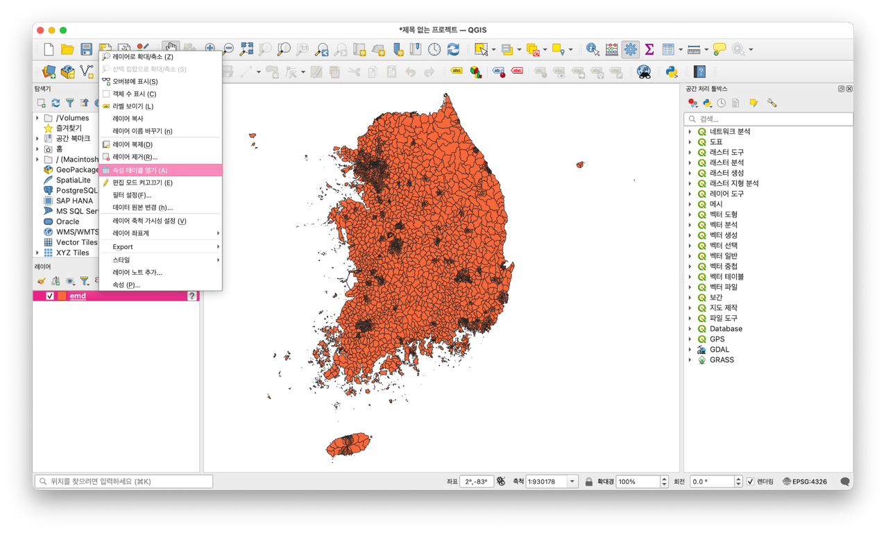Click the orange color swatch of emd layer
This screenshot has width=886, height=533.
point(62,296)
